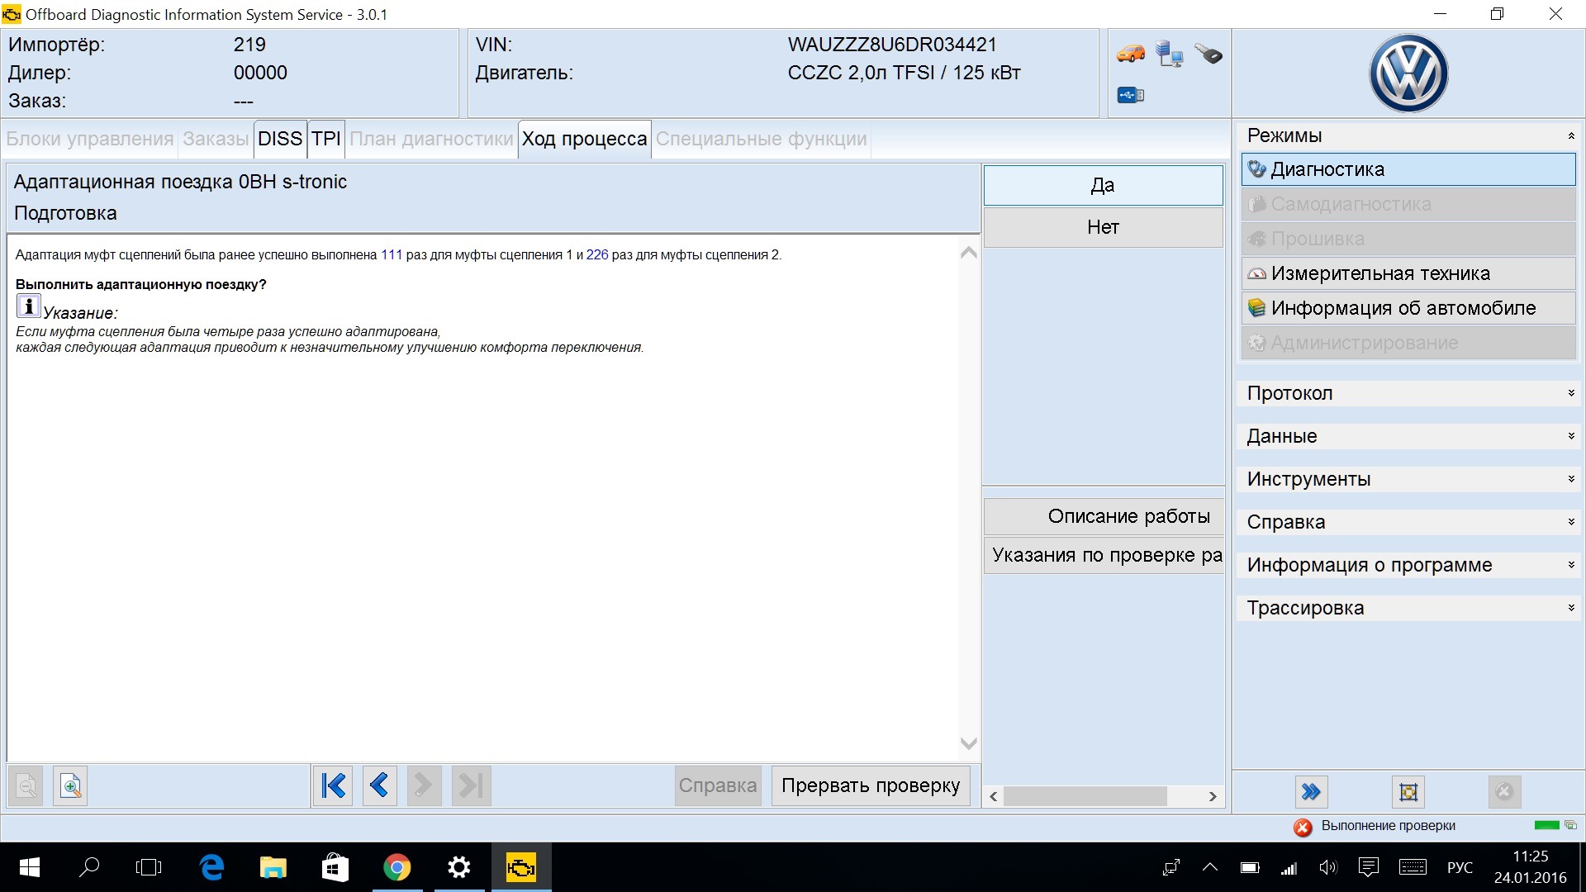Expand the Инструменты section
Screen dimensions: 1586x892
(1570, 479)
